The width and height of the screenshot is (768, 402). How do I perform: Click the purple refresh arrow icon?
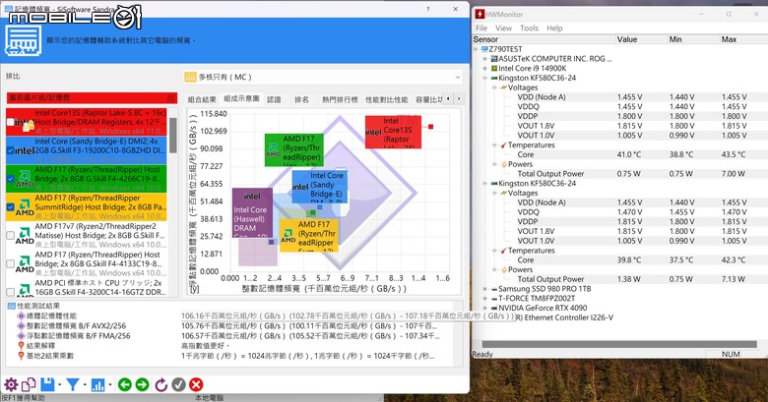click(160, 384)
